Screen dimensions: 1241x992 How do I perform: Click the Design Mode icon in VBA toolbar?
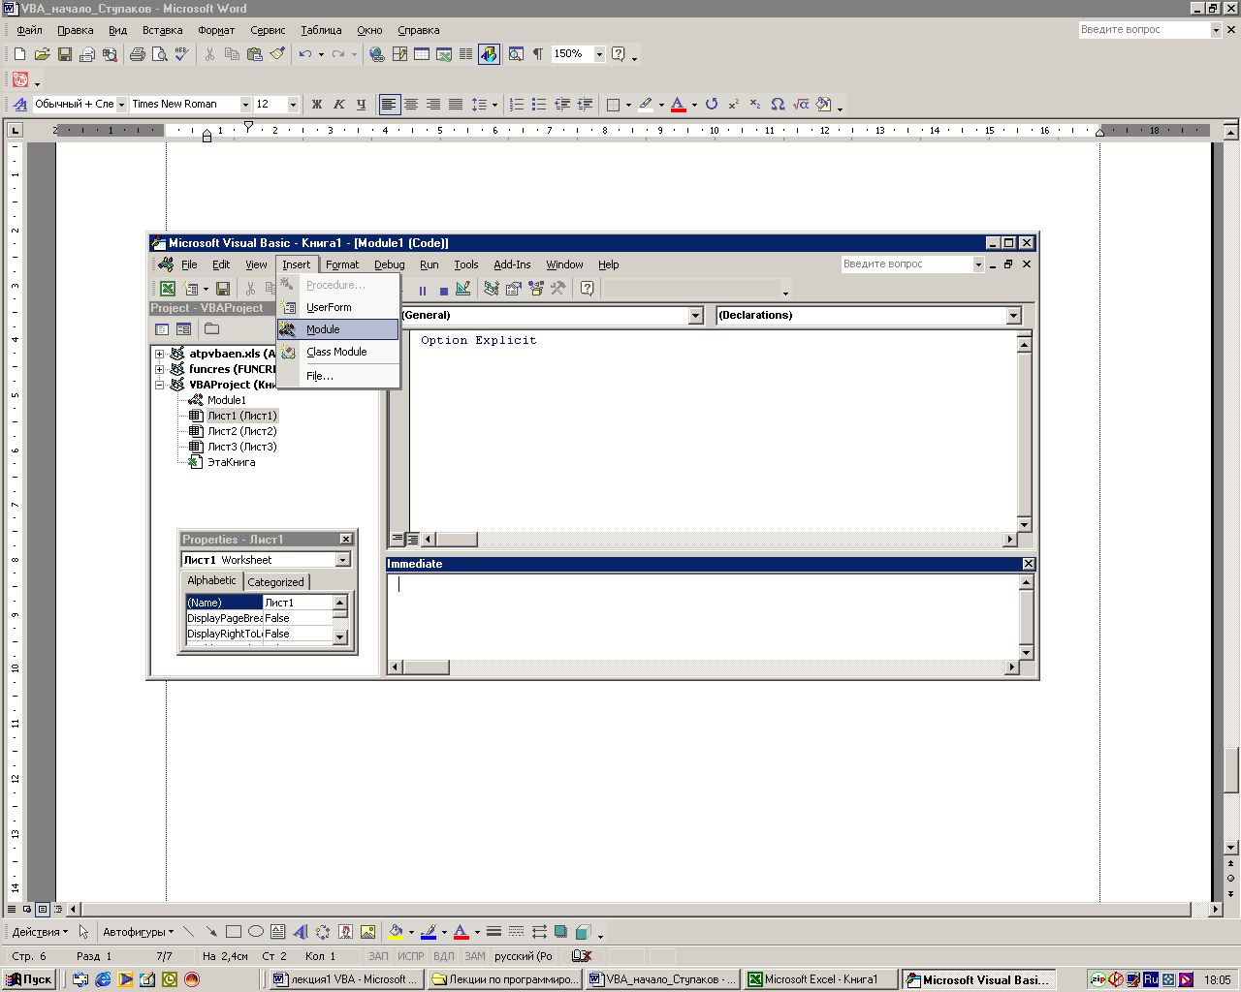click(463, 289)
